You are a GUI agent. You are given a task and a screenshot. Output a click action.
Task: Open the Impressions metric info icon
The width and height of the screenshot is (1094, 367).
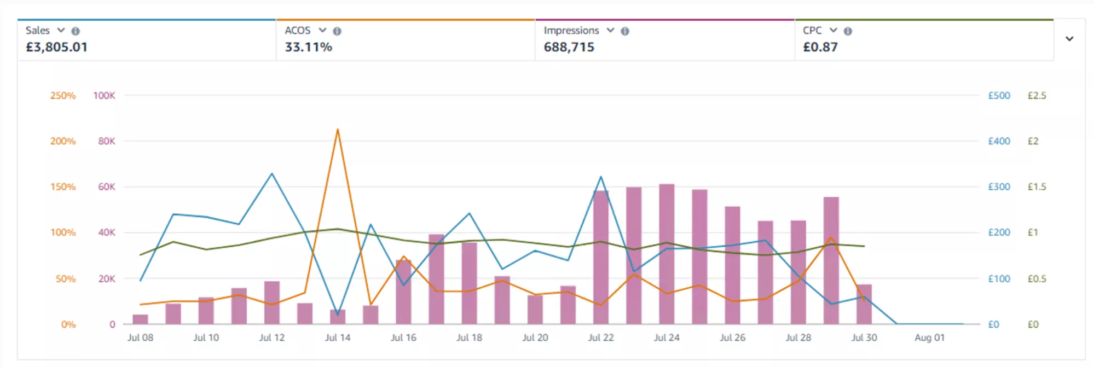[x=625, y=31]
